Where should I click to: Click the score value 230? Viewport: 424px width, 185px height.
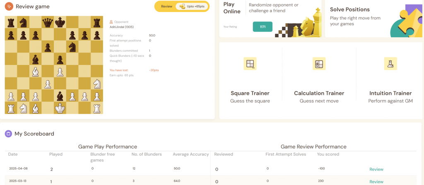click(x=321, y=181)
